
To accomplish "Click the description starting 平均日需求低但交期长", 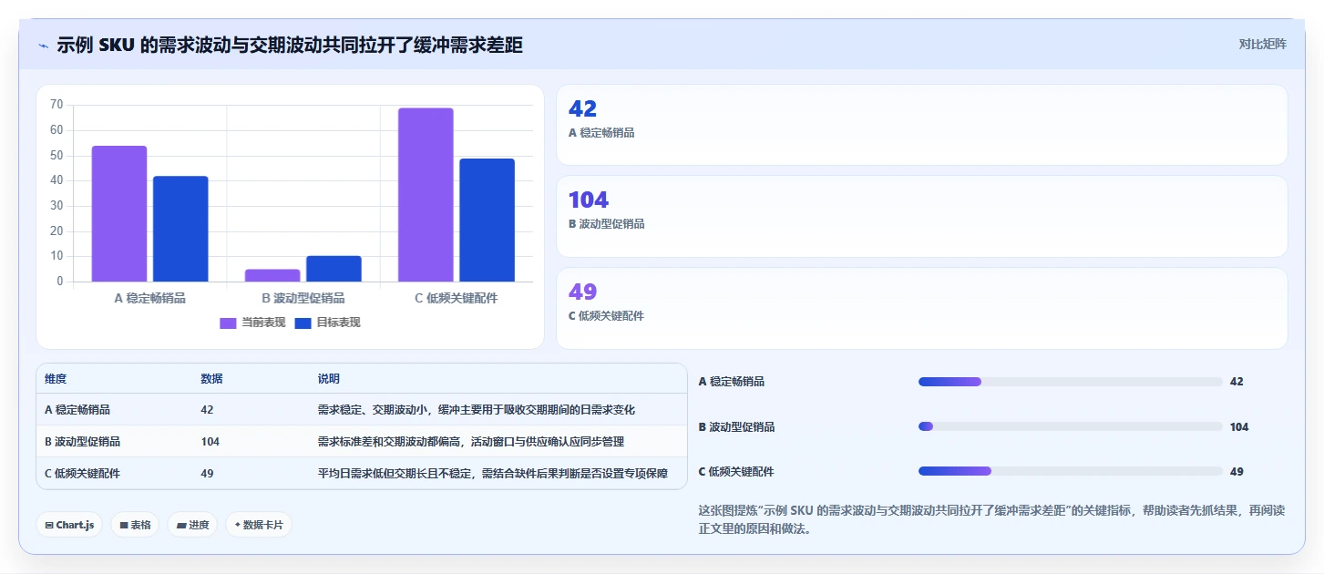I will (492, 474).
